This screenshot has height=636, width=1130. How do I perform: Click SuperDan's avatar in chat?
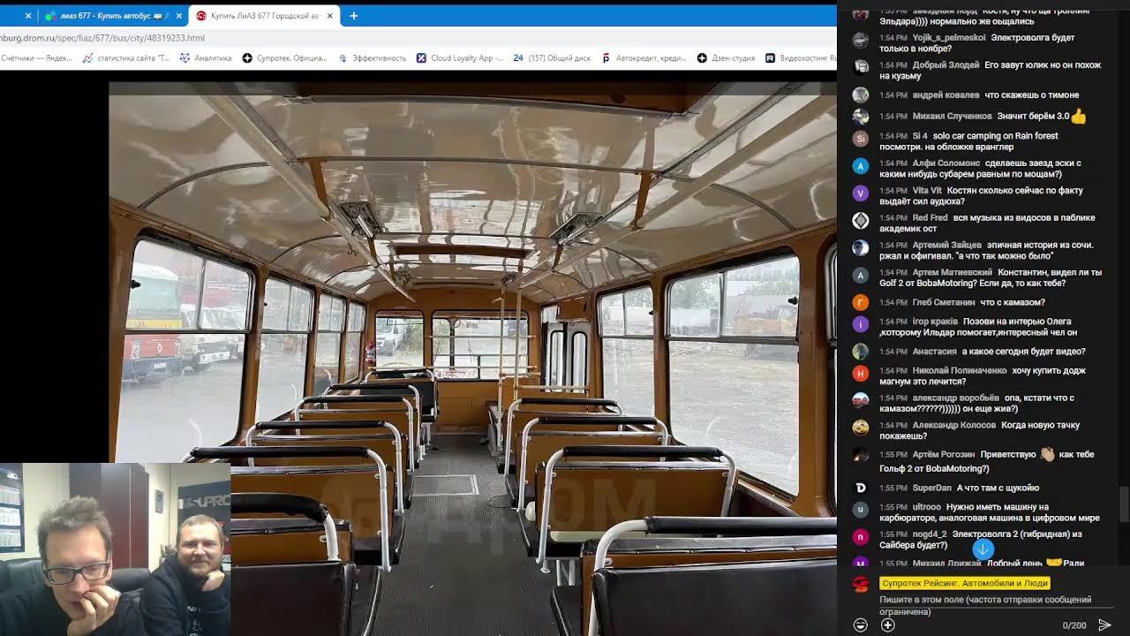click(861, 488)
